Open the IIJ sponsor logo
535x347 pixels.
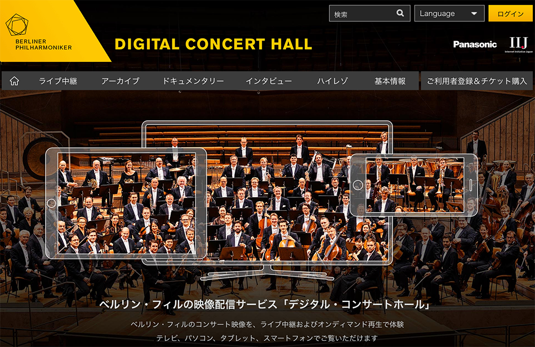click(519, 44)
